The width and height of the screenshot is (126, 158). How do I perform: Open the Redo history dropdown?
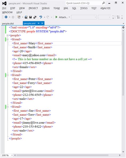pos(52,17)
